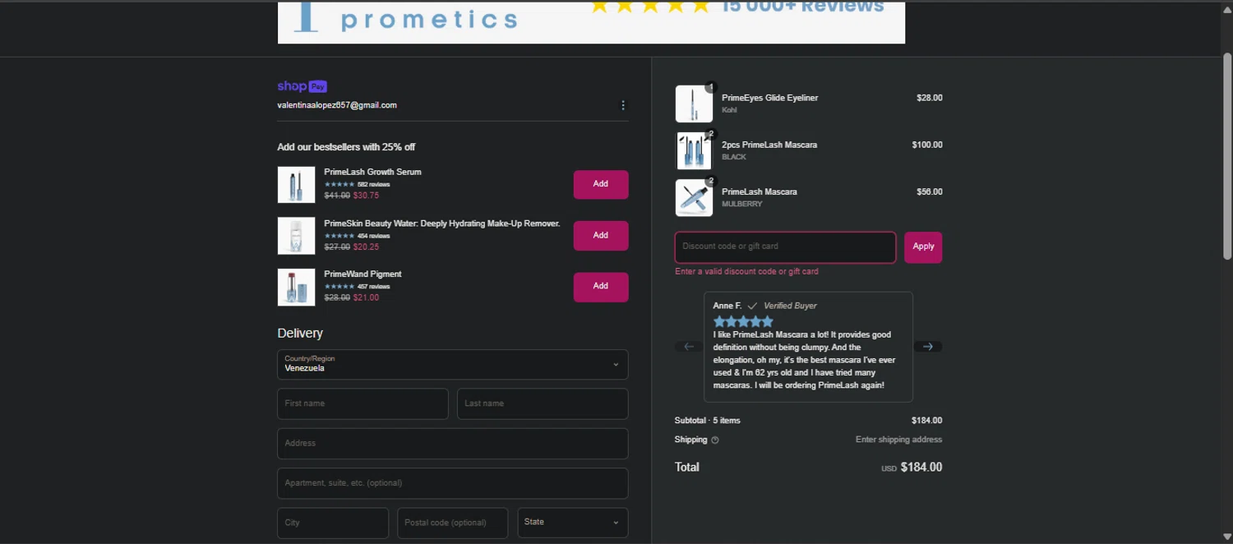
Task: Click the Verified Buyer label
Action: 790,306
